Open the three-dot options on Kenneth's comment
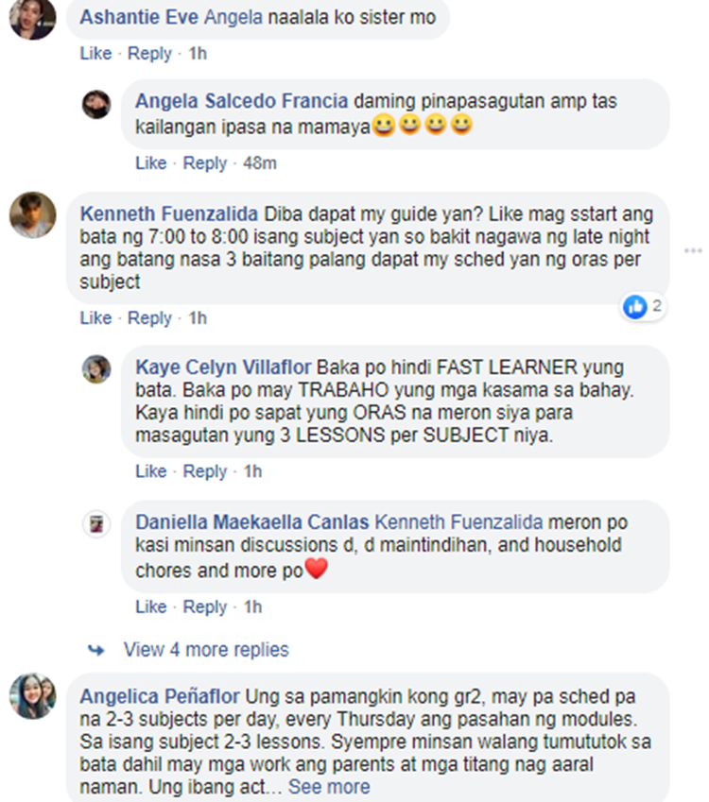 693,250
